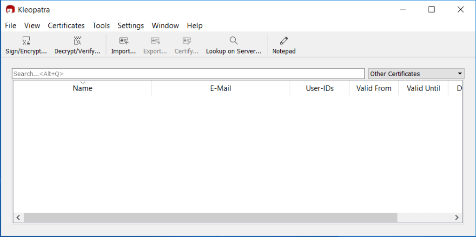Open the Certificates menu
The image size is (476, 237).
[66, 26]
